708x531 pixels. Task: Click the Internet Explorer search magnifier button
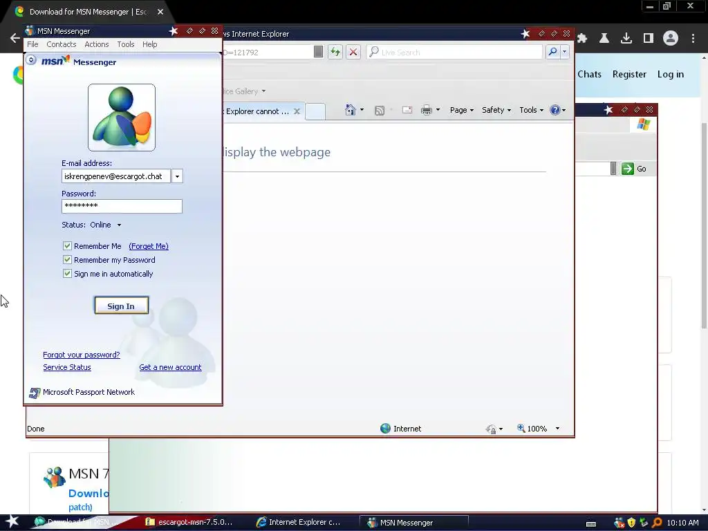coord(552,52)
